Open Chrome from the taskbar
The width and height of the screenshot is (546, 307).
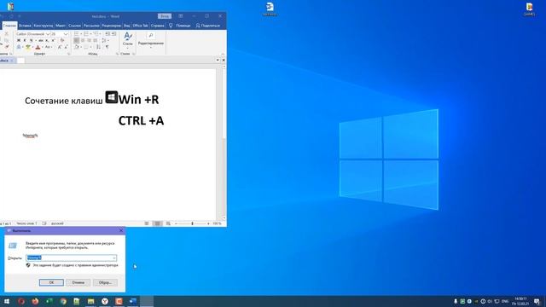(x=63, y=301)
